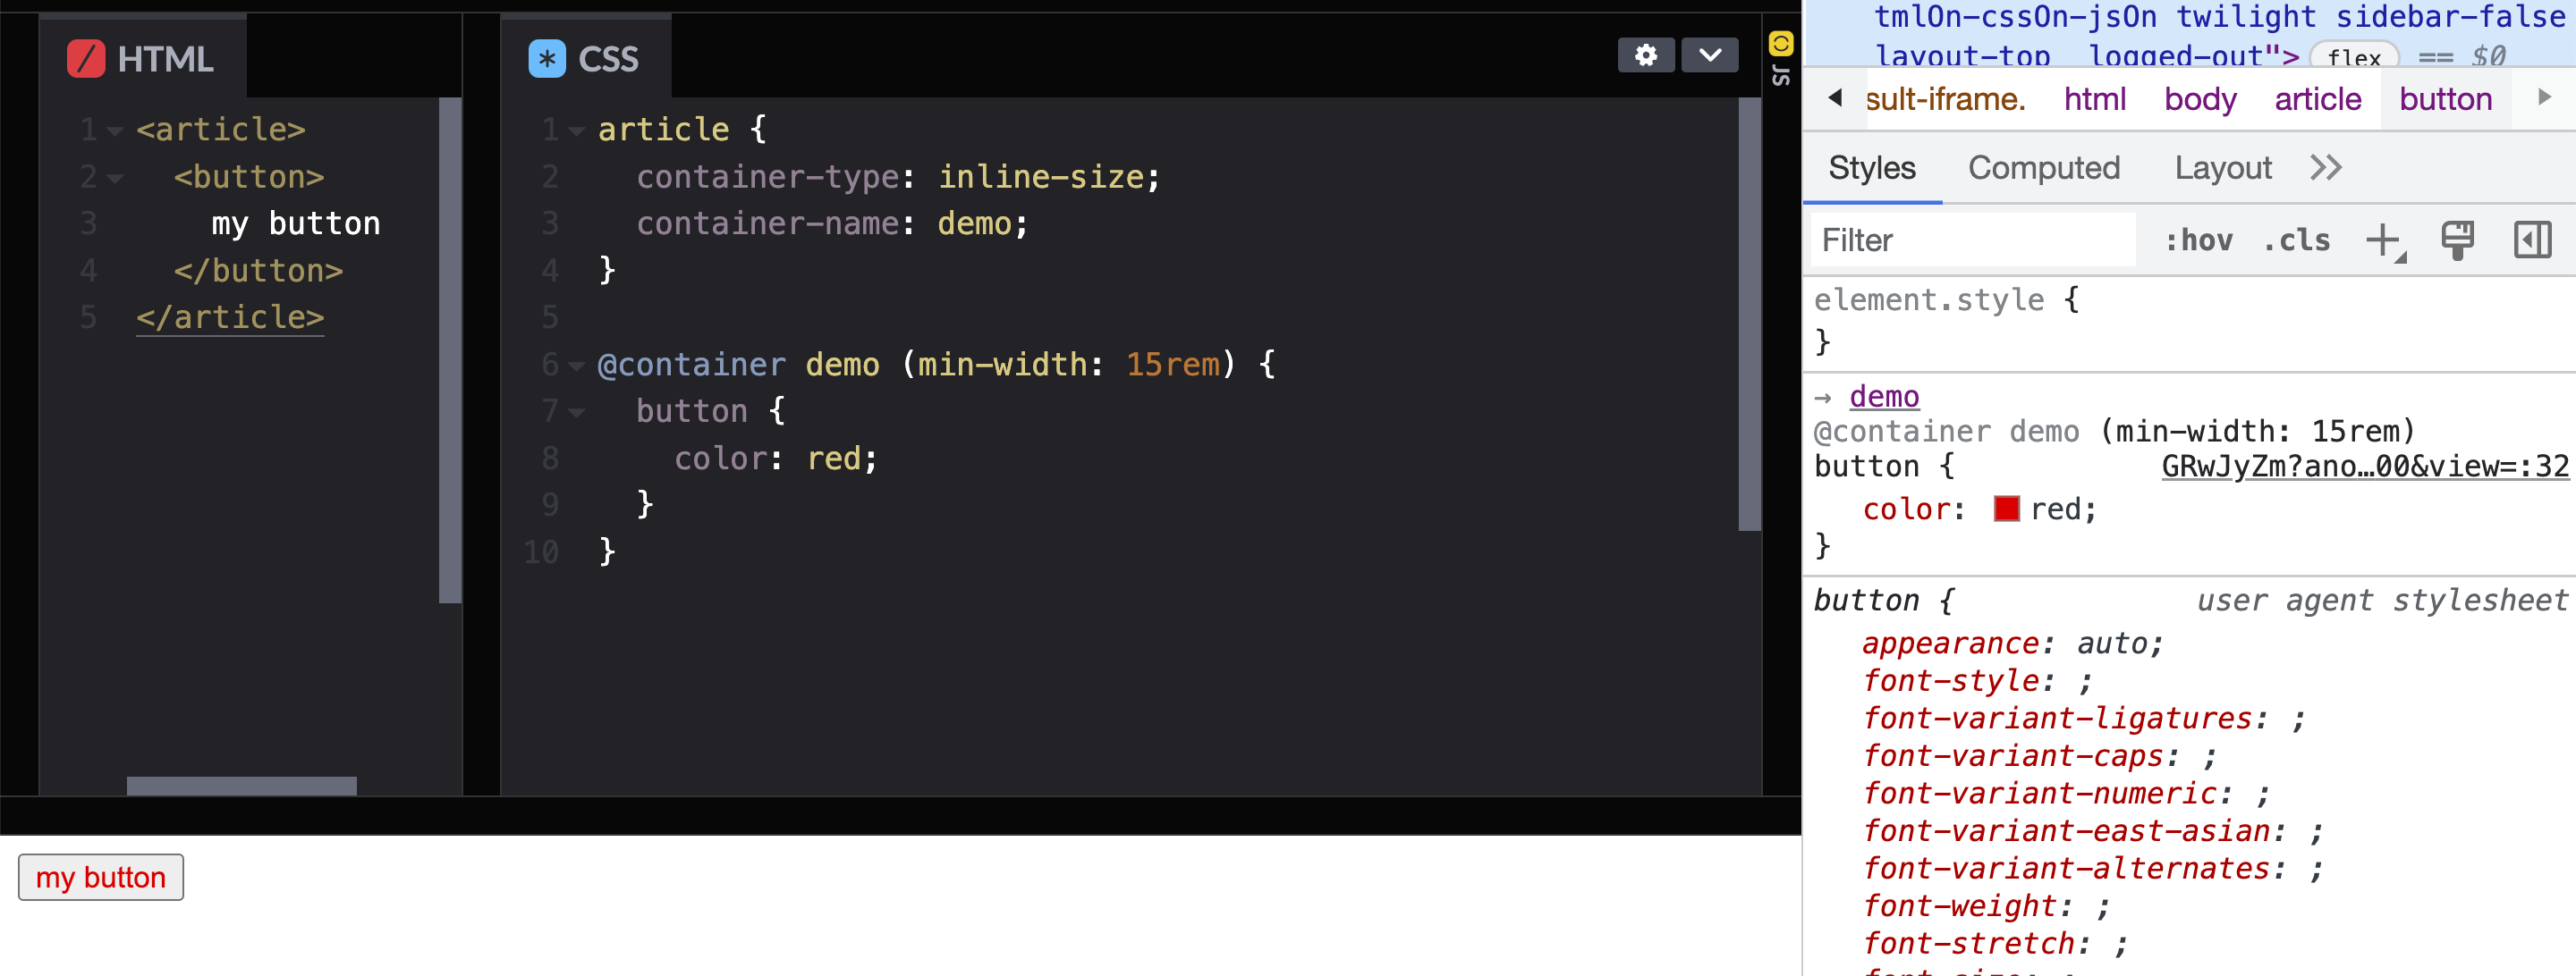Collapse HTML line 1 article fold arrow
Image resolution: width=2576 pixels, height=976 pixels.
click(x=115, y=130)
